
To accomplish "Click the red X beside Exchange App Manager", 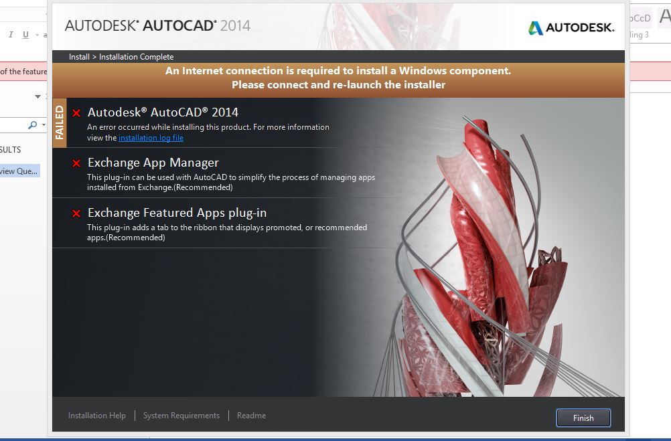I will (x=76, y=163).
